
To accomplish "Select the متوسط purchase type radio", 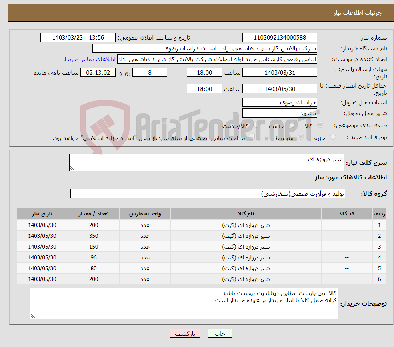I will [301, 137].
